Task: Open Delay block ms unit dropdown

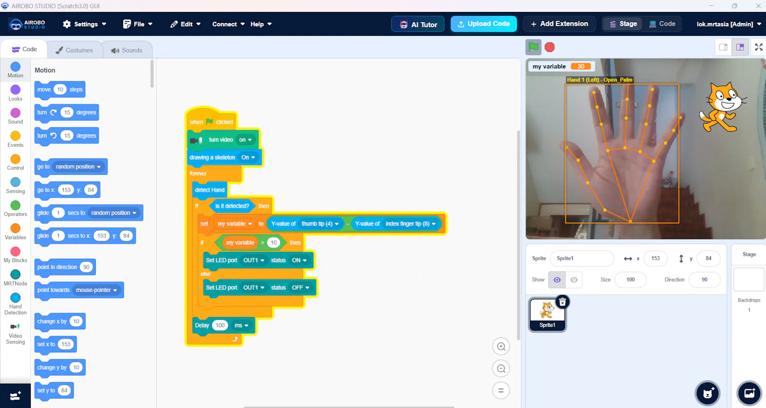Action: pyautogui.click(x=241, y=326)
